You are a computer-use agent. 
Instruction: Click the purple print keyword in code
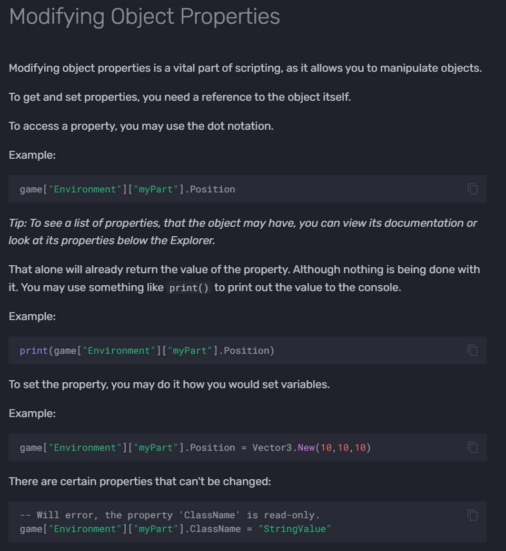coord(34,351)
